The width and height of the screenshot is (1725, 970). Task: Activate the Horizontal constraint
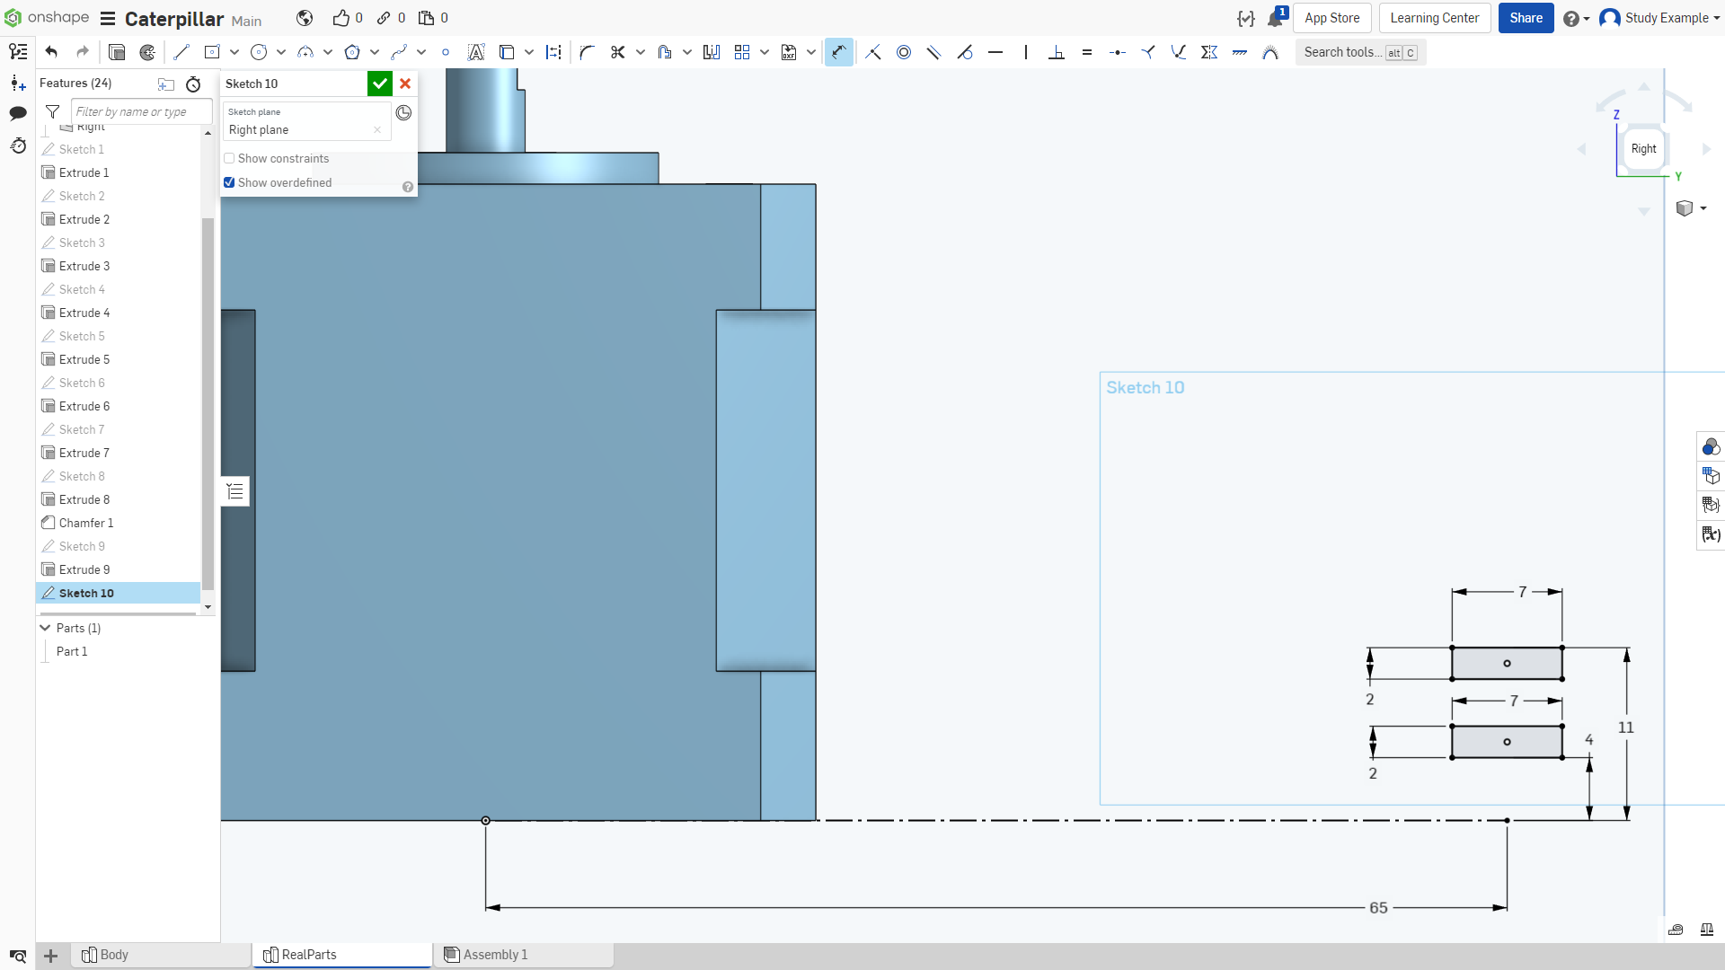coord(995,52)
